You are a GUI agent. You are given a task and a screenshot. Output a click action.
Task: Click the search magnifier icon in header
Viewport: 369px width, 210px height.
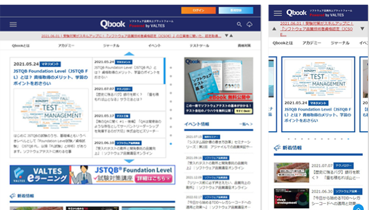[x=239, y=24]
